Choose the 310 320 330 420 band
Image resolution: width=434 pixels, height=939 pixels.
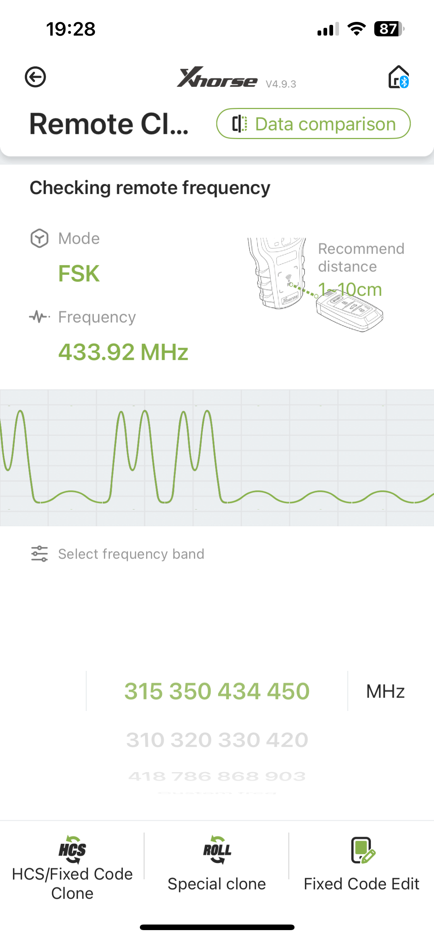217,740
